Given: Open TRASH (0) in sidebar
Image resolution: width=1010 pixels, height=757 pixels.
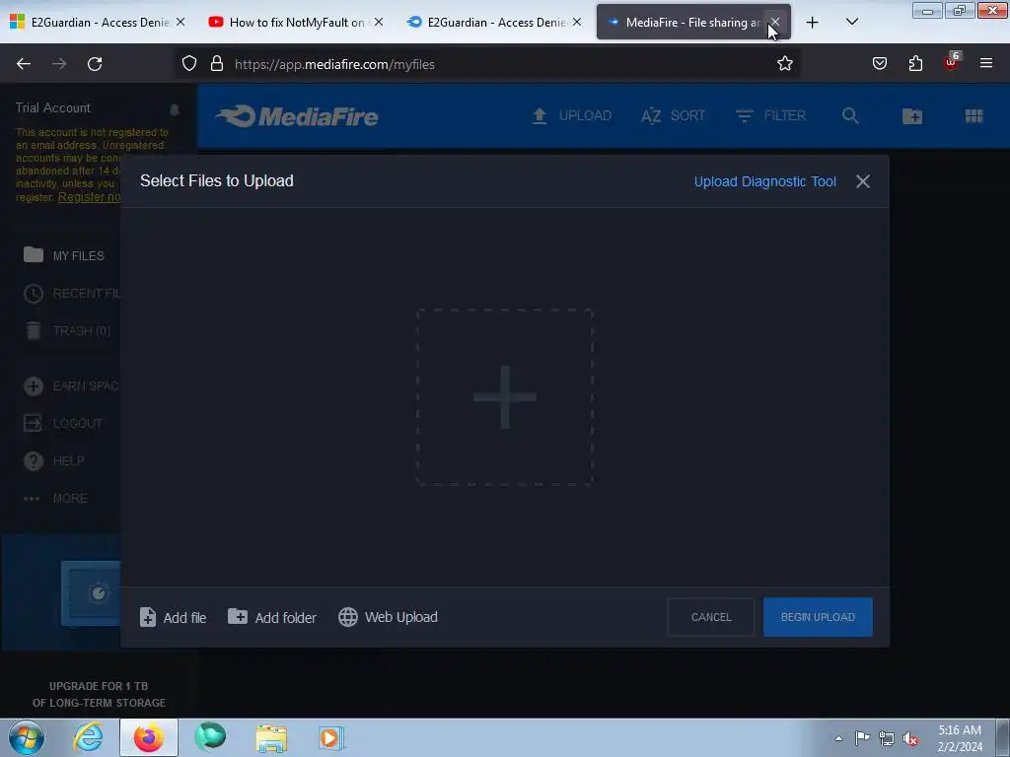Looking at the screenshot, I should tap(67, 331).
